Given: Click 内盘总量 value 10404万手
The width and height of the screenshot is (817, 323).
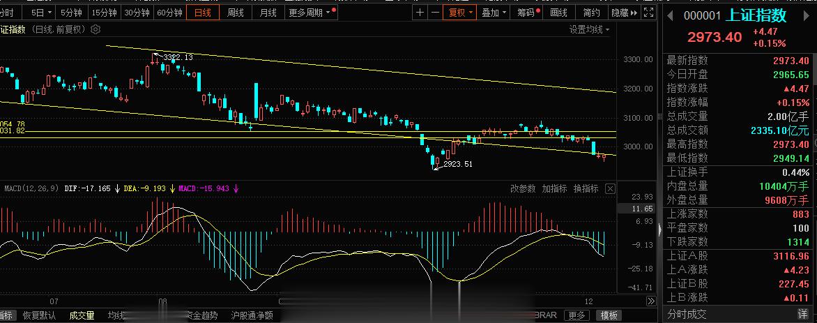Looking at the screenshot, I should pyautogui.click(x=784, y=186).
